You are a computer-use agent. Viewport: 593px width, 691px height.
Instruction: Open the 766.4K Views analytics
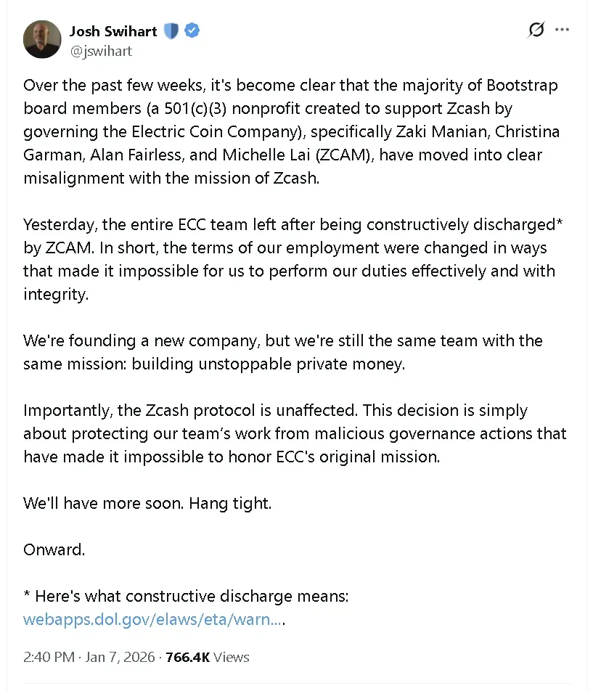pyautogui.click(x=208, y=657)
